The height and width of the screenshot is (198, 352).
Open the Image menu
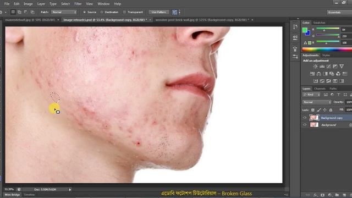click(28, 4)
